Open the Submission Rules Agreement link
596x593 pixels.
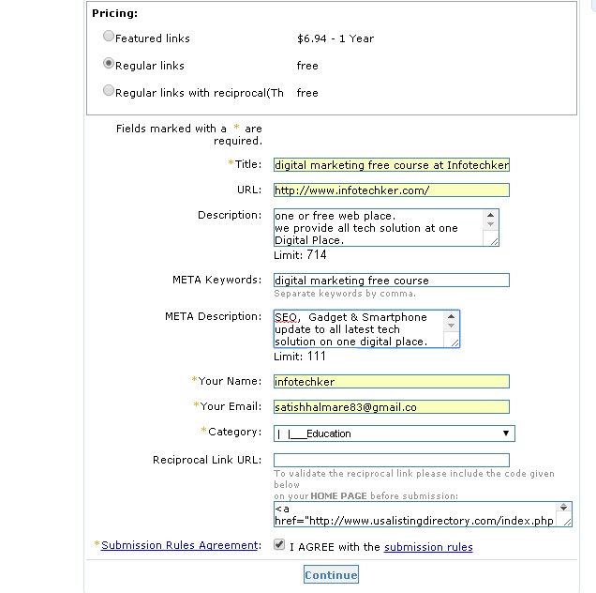click(x=179, y=545)
